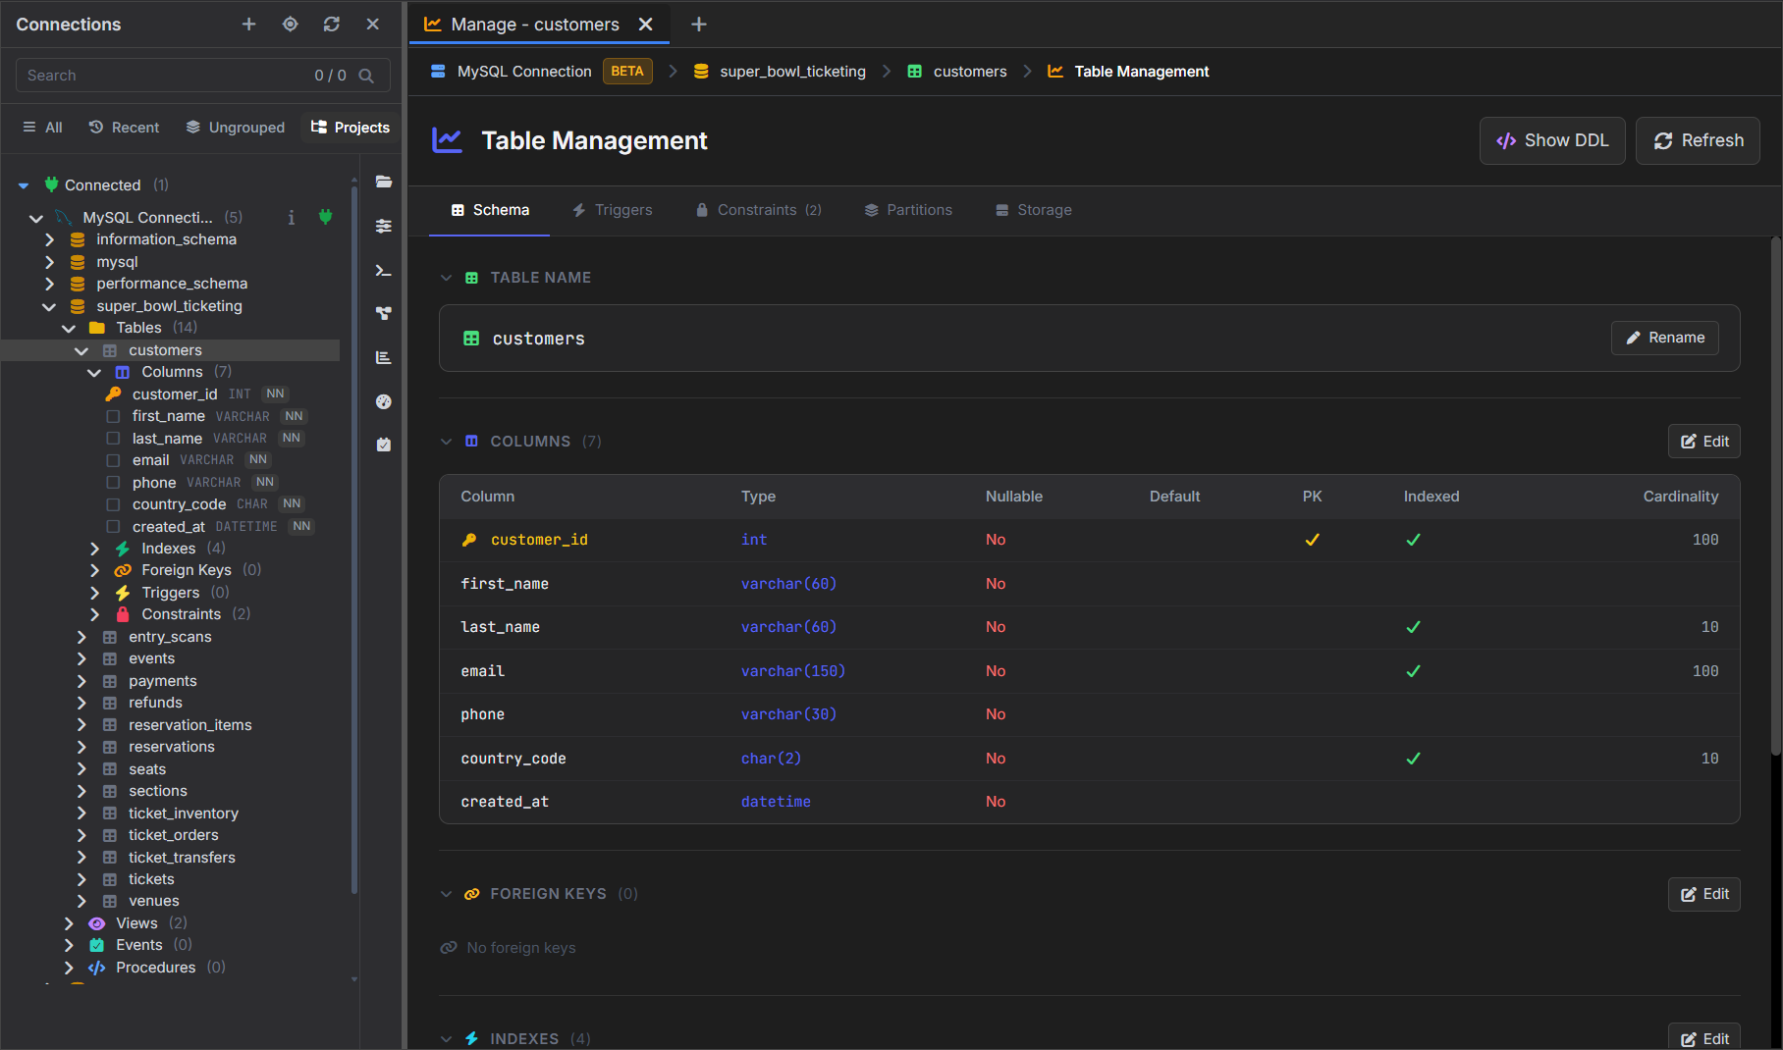Click varchar(150) type in email row
The image size is (1783, 1050).
(x=793, y=671)
